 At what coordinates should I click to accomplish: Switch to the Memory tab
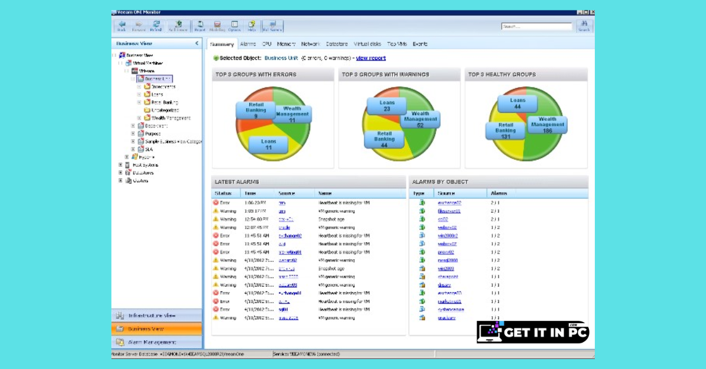coord(286,44)
